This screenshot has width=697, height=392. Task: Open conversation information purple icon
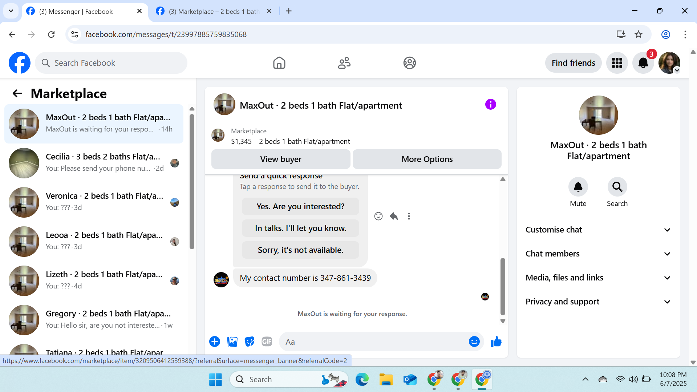coord(490,105)
